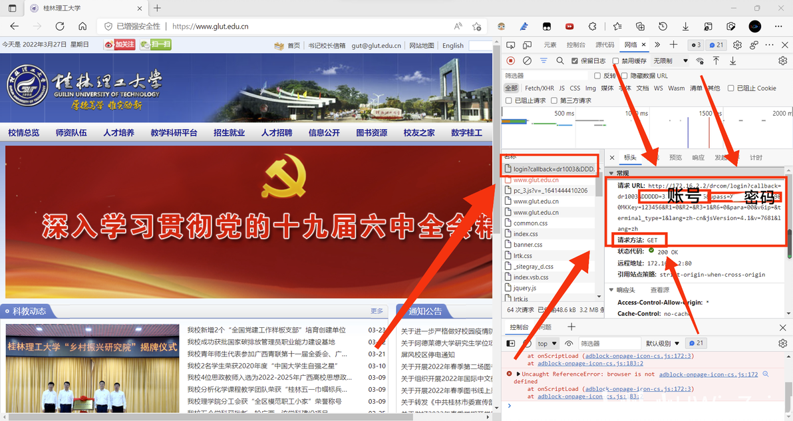Open DevTools main settings gear
The image size is (793, 421).
737,45
